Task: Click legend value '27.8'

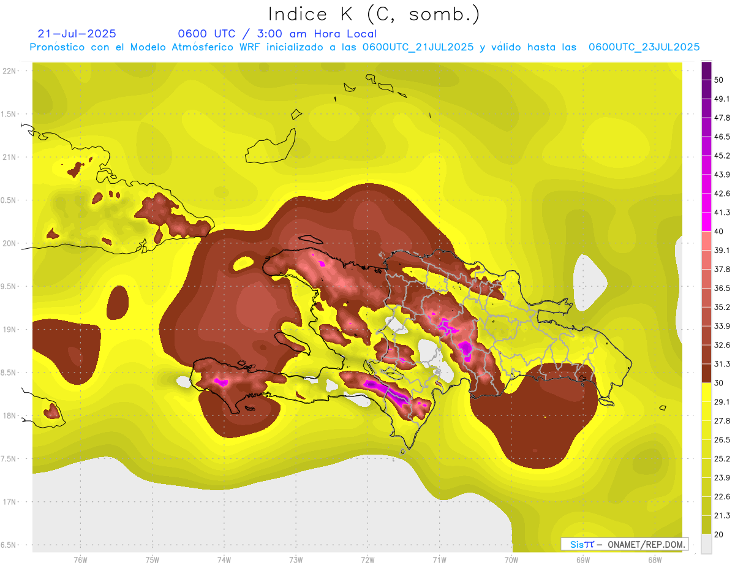Action: pos(722,421)
